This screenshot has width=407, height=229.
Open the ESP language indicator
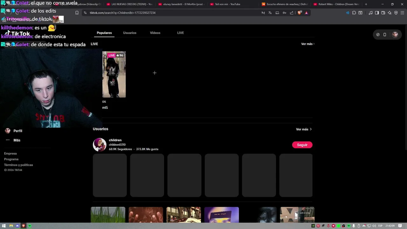[x=380, y=226]
